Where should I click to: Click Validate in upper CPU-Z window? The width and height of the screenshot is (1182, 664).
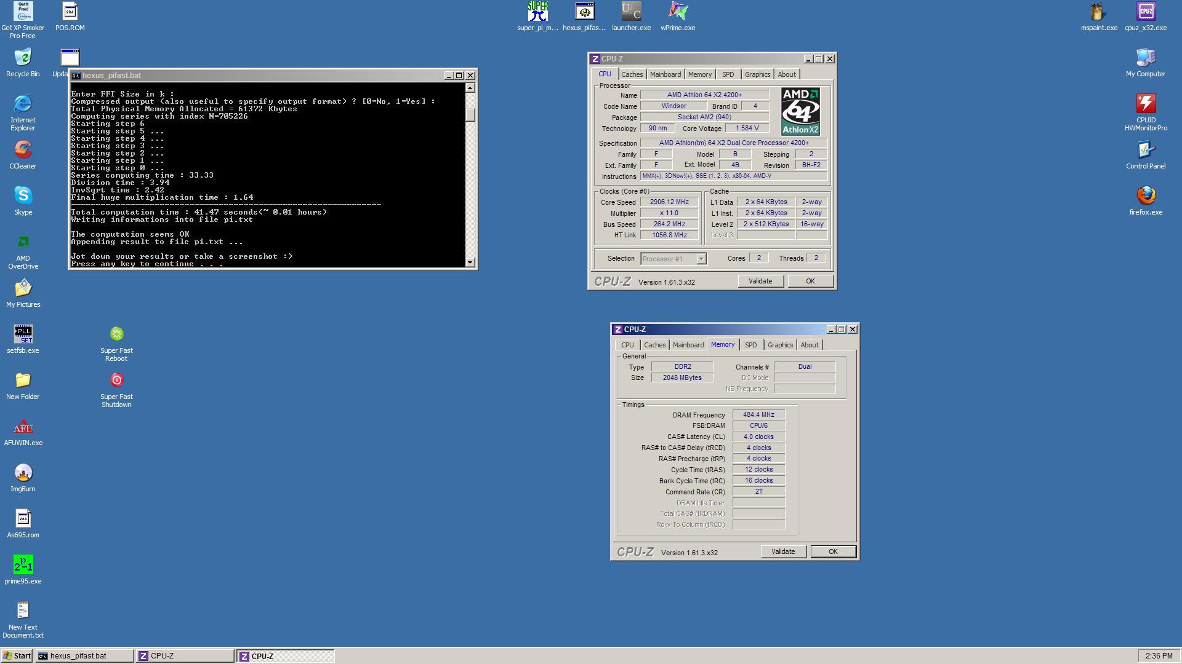[x=760, y=281]
